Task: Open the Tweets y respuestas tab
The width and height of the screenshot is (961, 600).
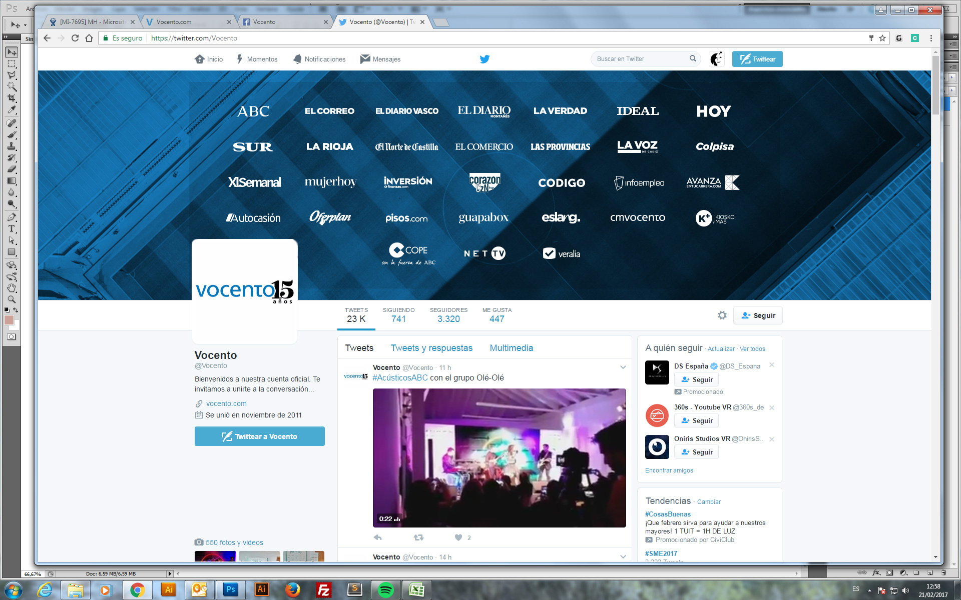Action: tap(431, 348)
